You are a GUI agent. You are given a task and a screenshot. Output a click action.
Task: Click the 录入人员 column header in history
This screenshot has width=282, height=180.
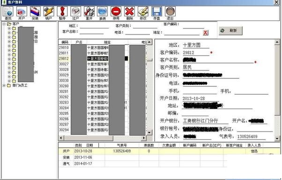254,145
